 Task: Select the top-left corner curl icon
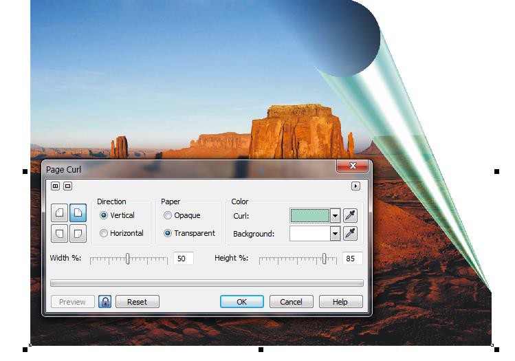(59, 213)
